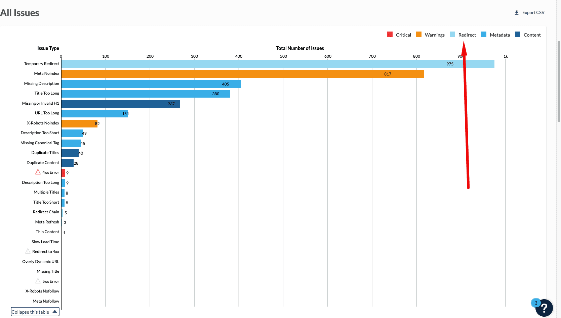The height and width of the screenshot is (318, 561).
Task: Click the Redirect to 4xx warning icon
Action: tap(28, 251)
